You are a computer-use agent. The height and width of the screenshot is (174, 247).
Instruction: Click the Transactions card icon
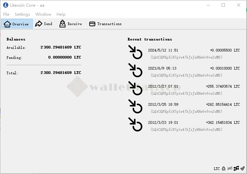(92, 24)
